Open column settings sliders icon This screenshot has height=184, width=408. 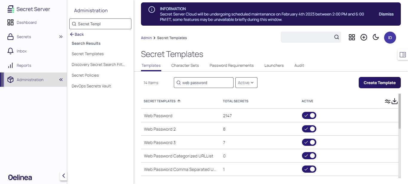(x=388, y=101)
